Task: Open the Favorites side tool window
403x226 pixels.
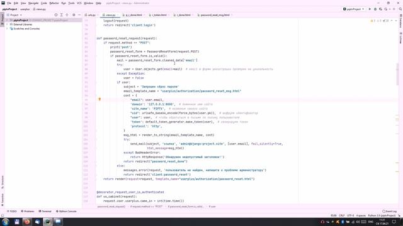Action: coord(3,199)
